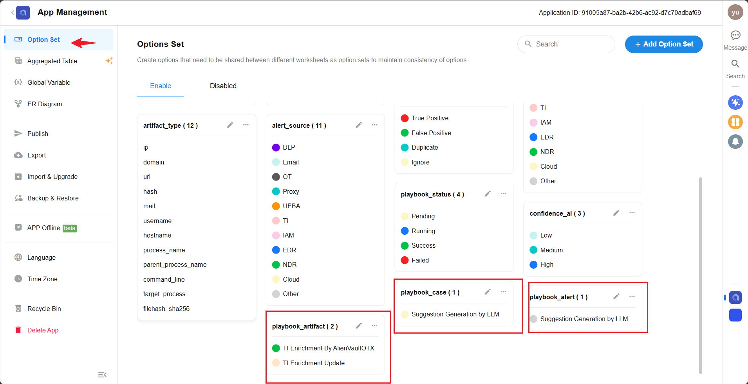Edit the confidence_ai option set
This screenshot has height=384, width=748.
point(616,213)
